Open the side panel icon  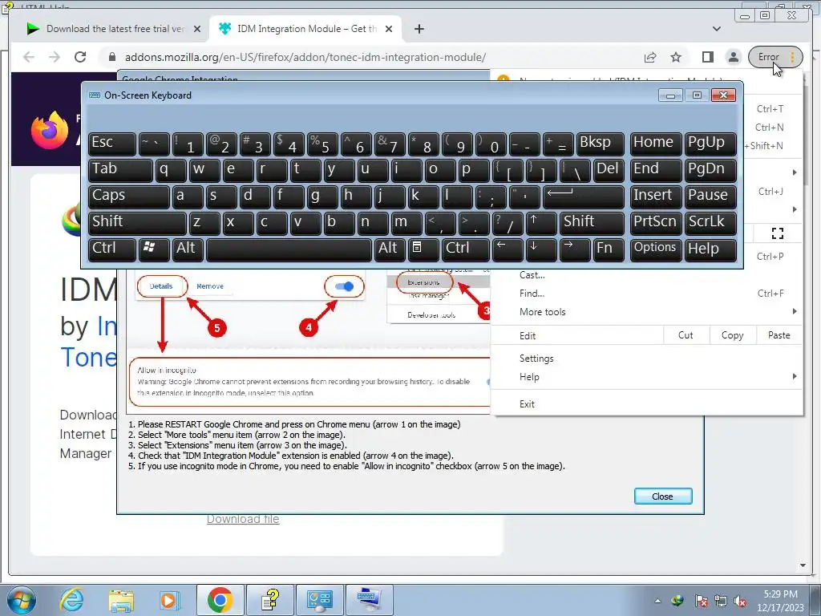[x=708, y=57]
